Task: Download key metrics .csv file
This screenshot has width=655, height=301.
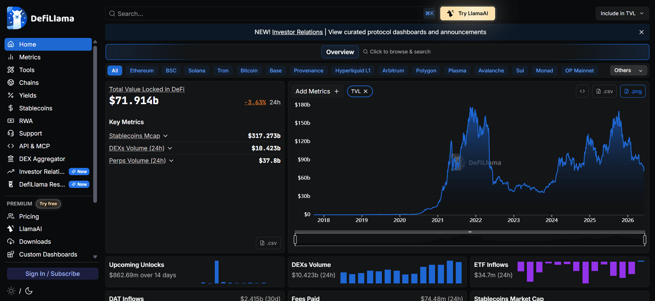Action: (268, 243)
